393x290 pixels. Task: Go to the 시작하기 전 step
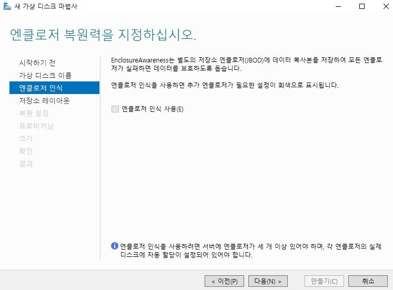tap(37, 63)
